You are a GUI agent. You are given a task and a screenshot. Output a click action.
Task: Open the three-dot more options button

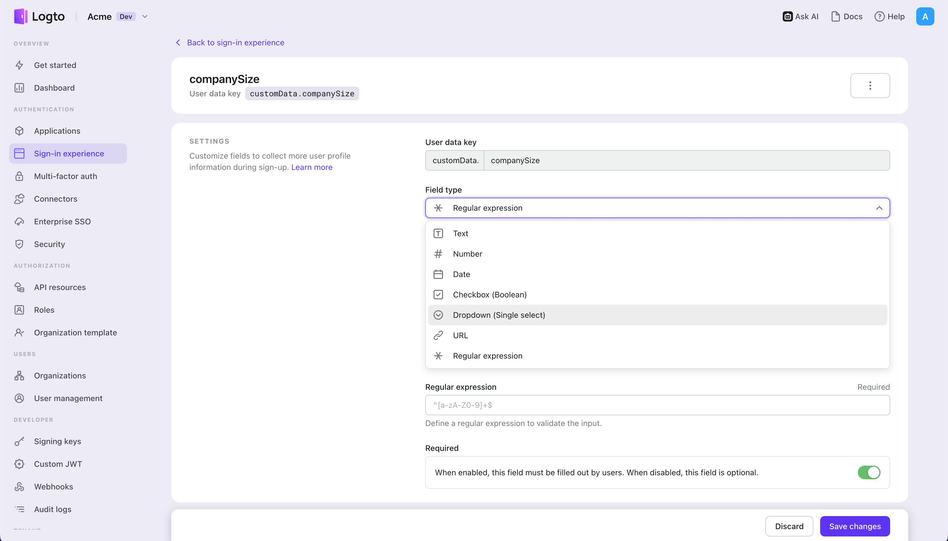click(870, 86)
